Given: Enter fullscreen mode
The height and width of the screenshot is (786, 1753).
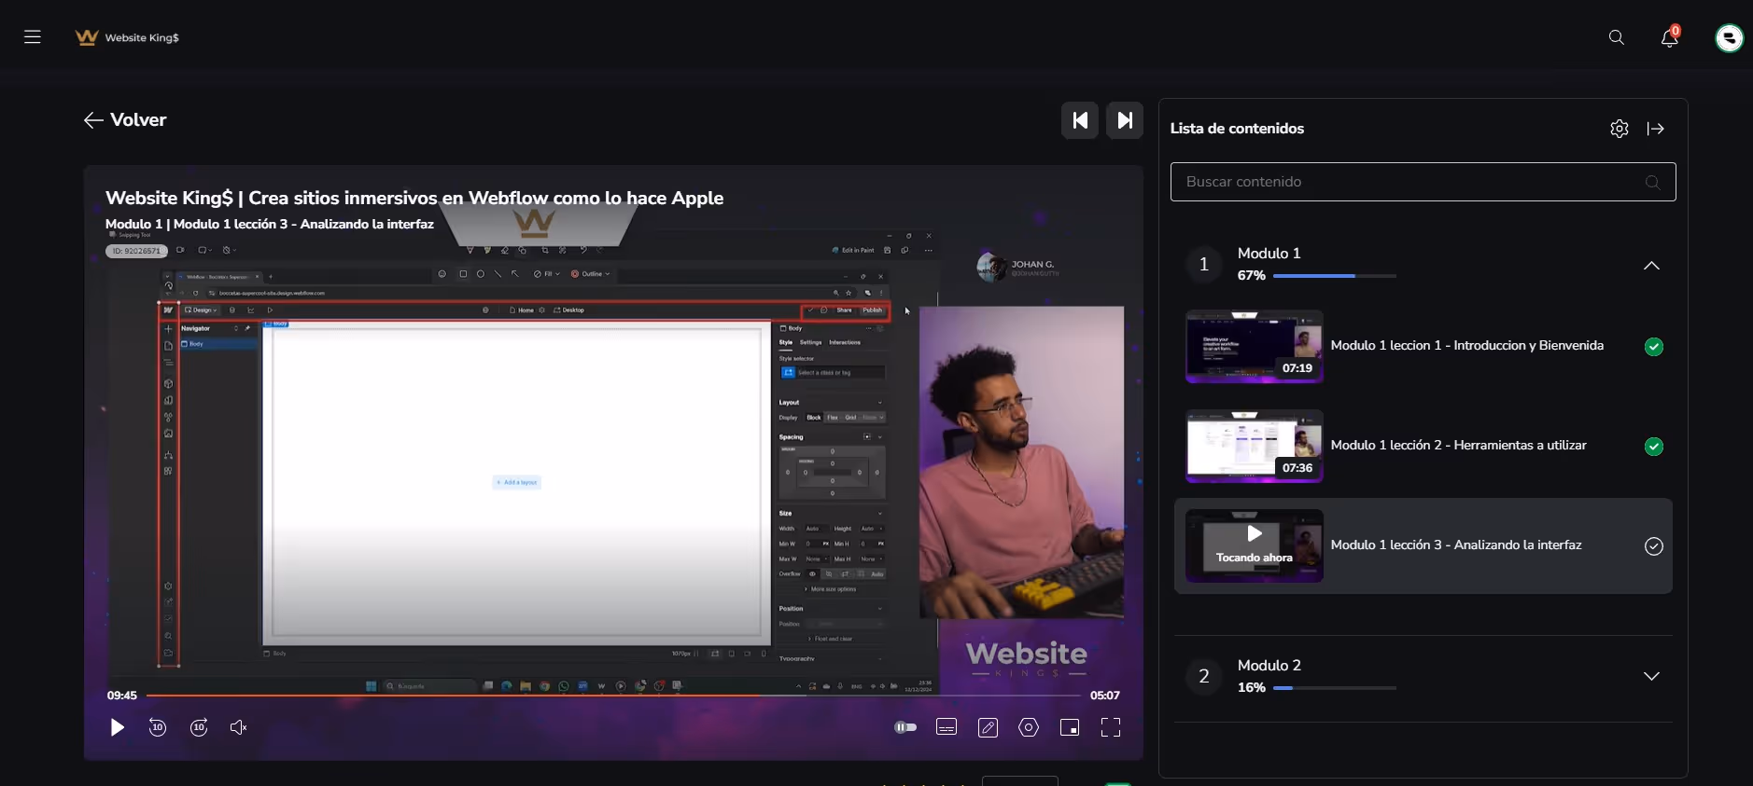Looking at the screenshot, I should coord(1111,727).
